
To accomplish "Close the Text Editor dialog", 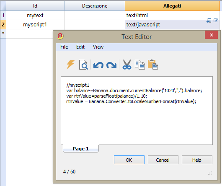I will click(x=211, y=35).
